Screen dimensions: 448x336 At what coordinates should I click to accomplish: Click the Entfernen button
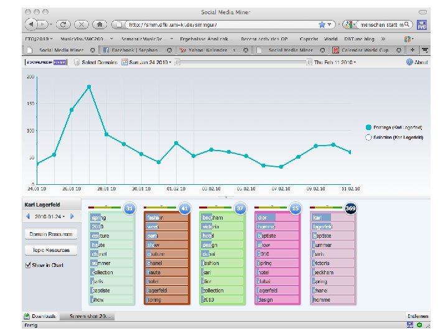point(418,316)
